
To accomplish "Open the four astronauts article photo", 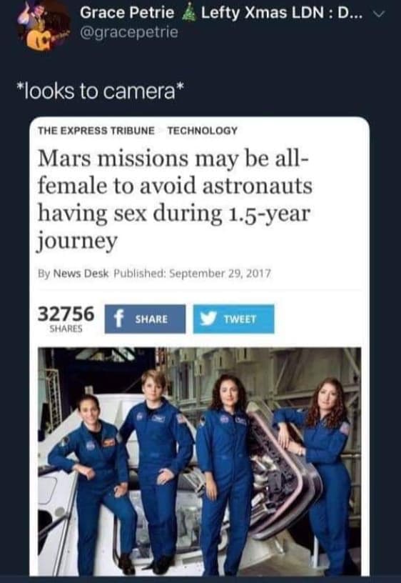I will tap(199, 461).
